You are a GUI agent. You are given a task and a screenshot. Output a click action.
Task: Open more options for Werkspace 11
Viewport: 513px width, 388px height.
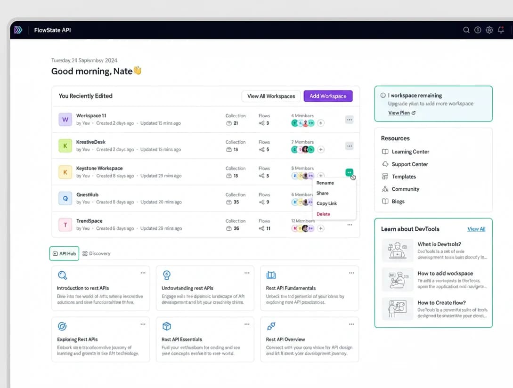point(350,120)
